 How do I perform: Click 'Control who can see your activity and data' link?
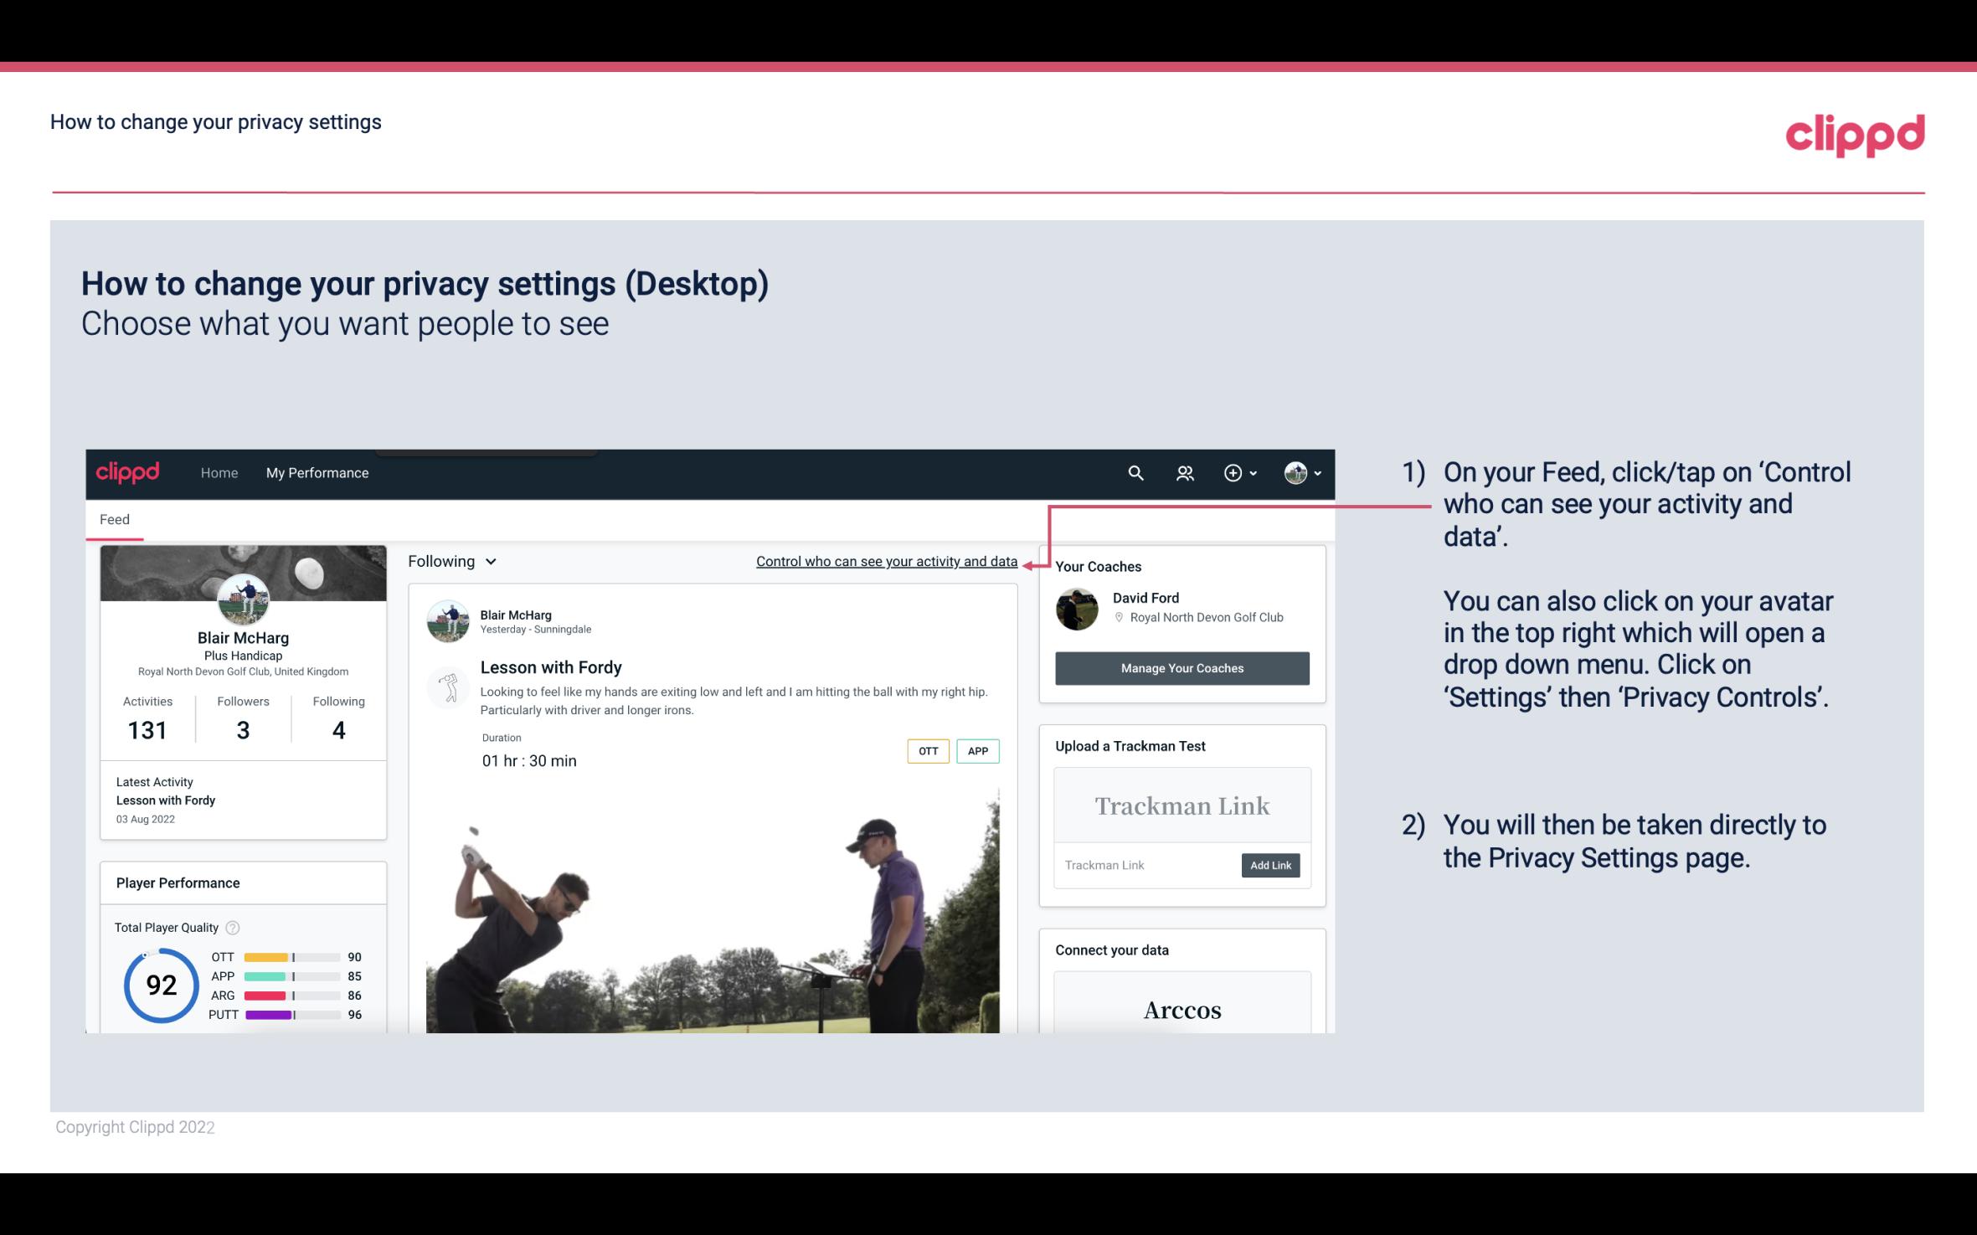885,561
